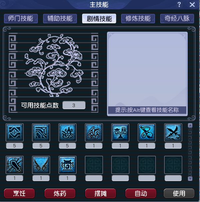Select the maze-pattern skill icon at level 5
This screenshot has width=200, height=202.
[x=41, y=133]
